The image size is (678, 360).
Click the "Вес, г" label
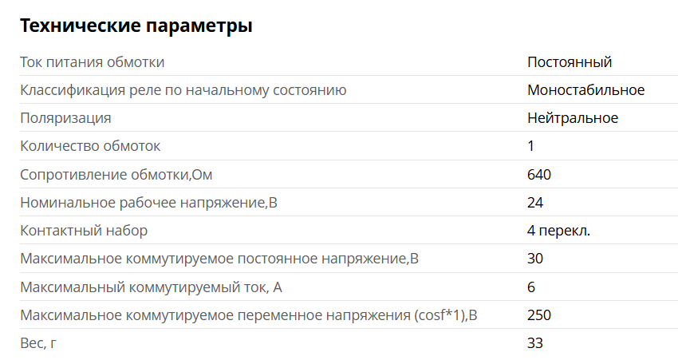click(x=39, y=343)
